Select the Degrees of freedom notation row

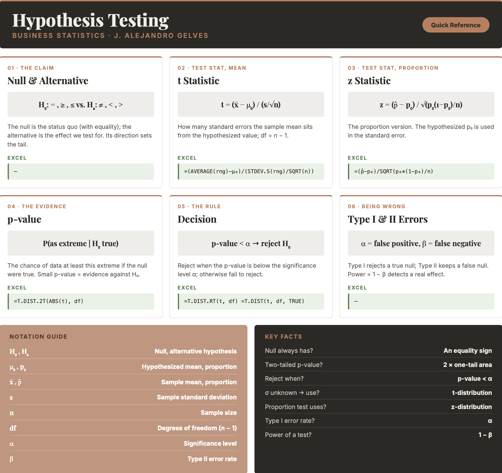pos(123,428)
